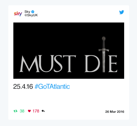Click the Twitter bird logo

click(x=122, y=12)
